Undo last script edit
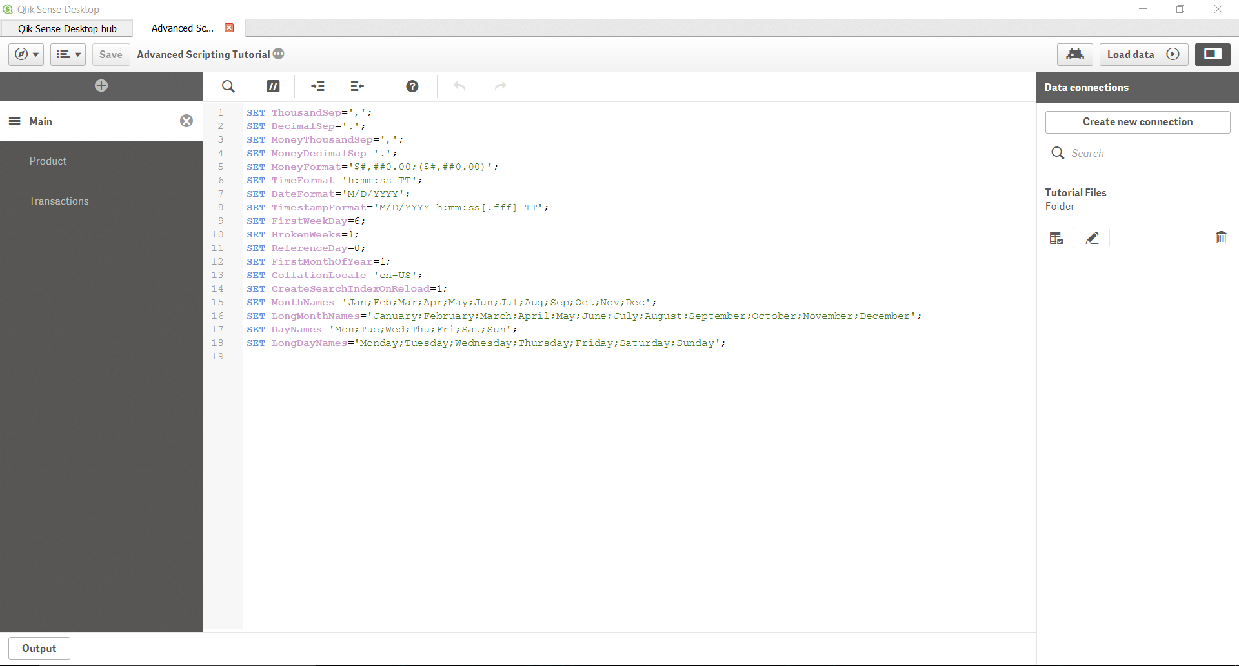1239x666 pixels. [x=459, y=86]
